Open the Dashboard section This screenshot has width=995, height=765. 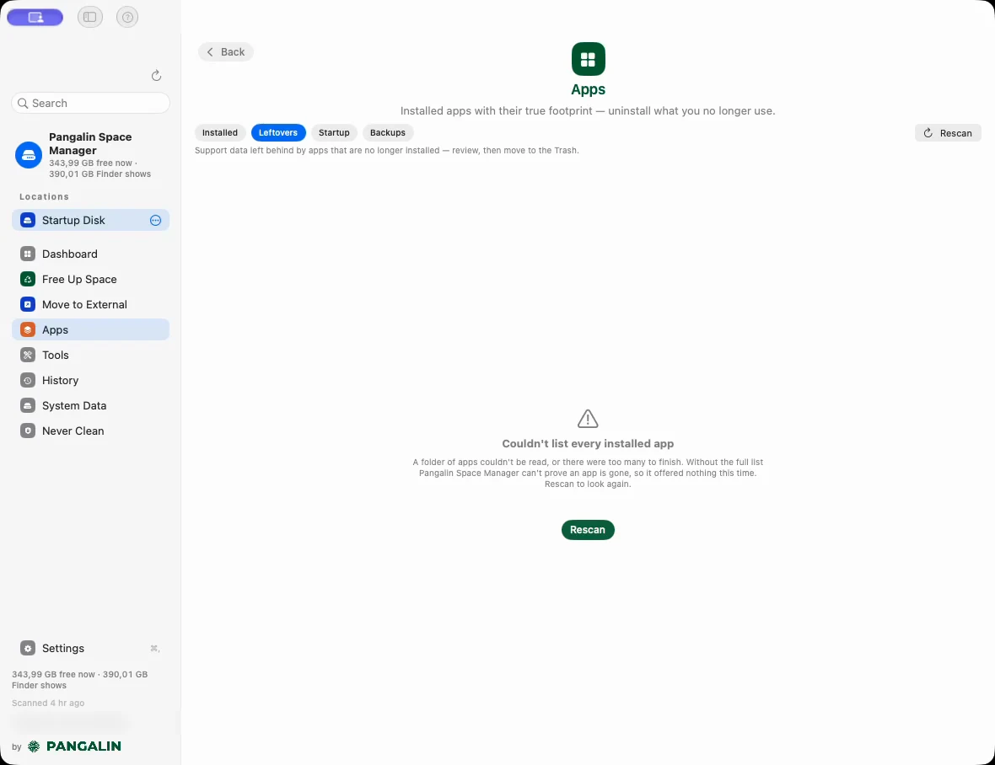point(91,254)
